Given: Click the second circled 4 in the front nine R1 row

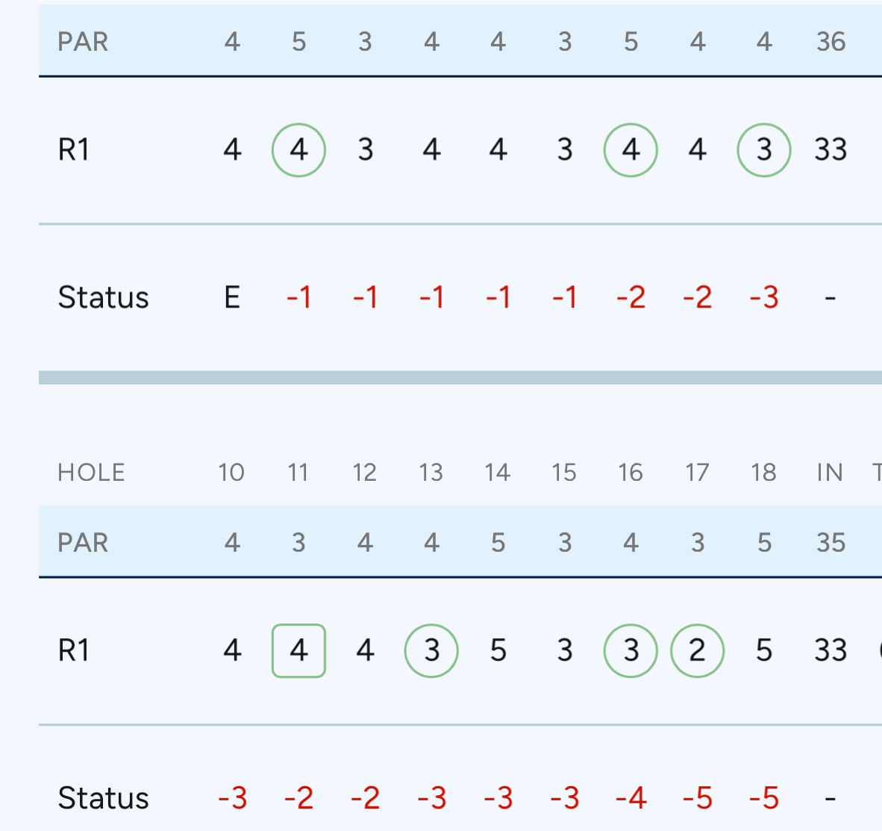Looking at the screenshot, I should coord(631,150).
